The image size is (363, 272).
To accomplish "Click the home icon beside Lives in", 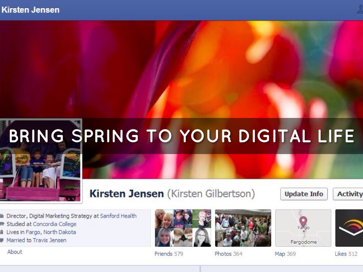I will point(2,232).
